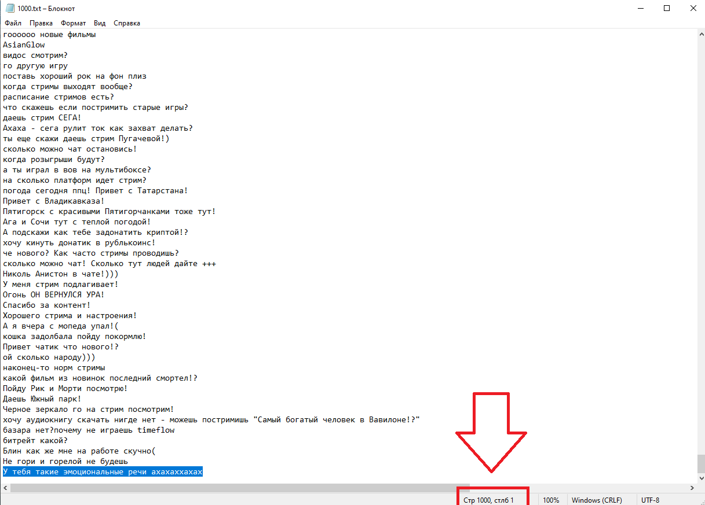
Task: Click the UTF-8 encoding status entry
Action: 650,500
